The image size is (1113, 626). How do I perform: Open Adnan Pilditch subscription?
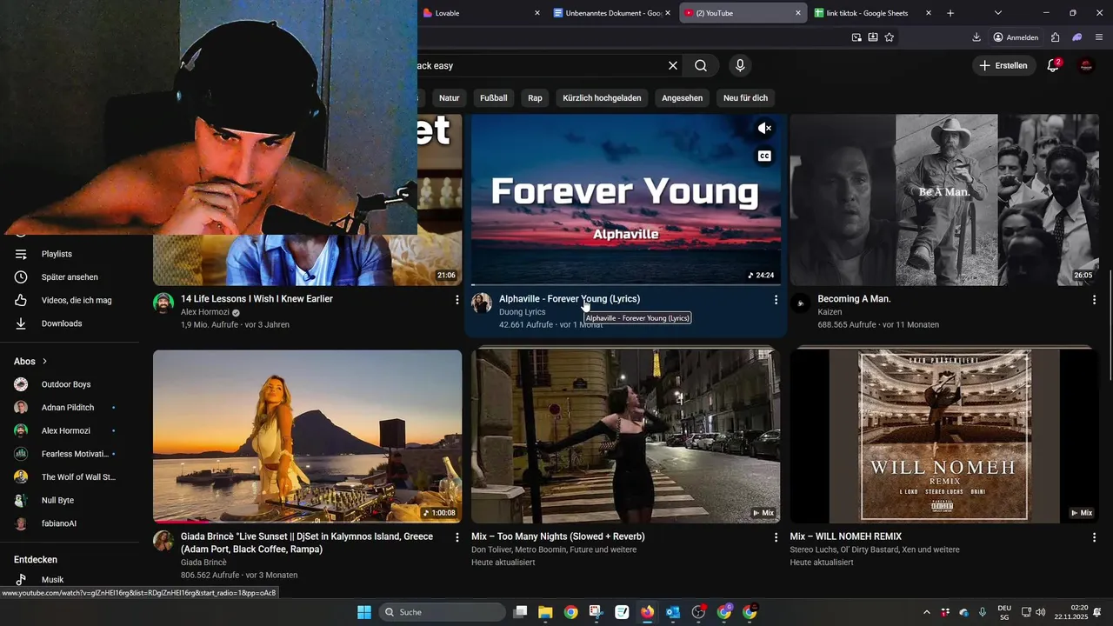[70, 407]
